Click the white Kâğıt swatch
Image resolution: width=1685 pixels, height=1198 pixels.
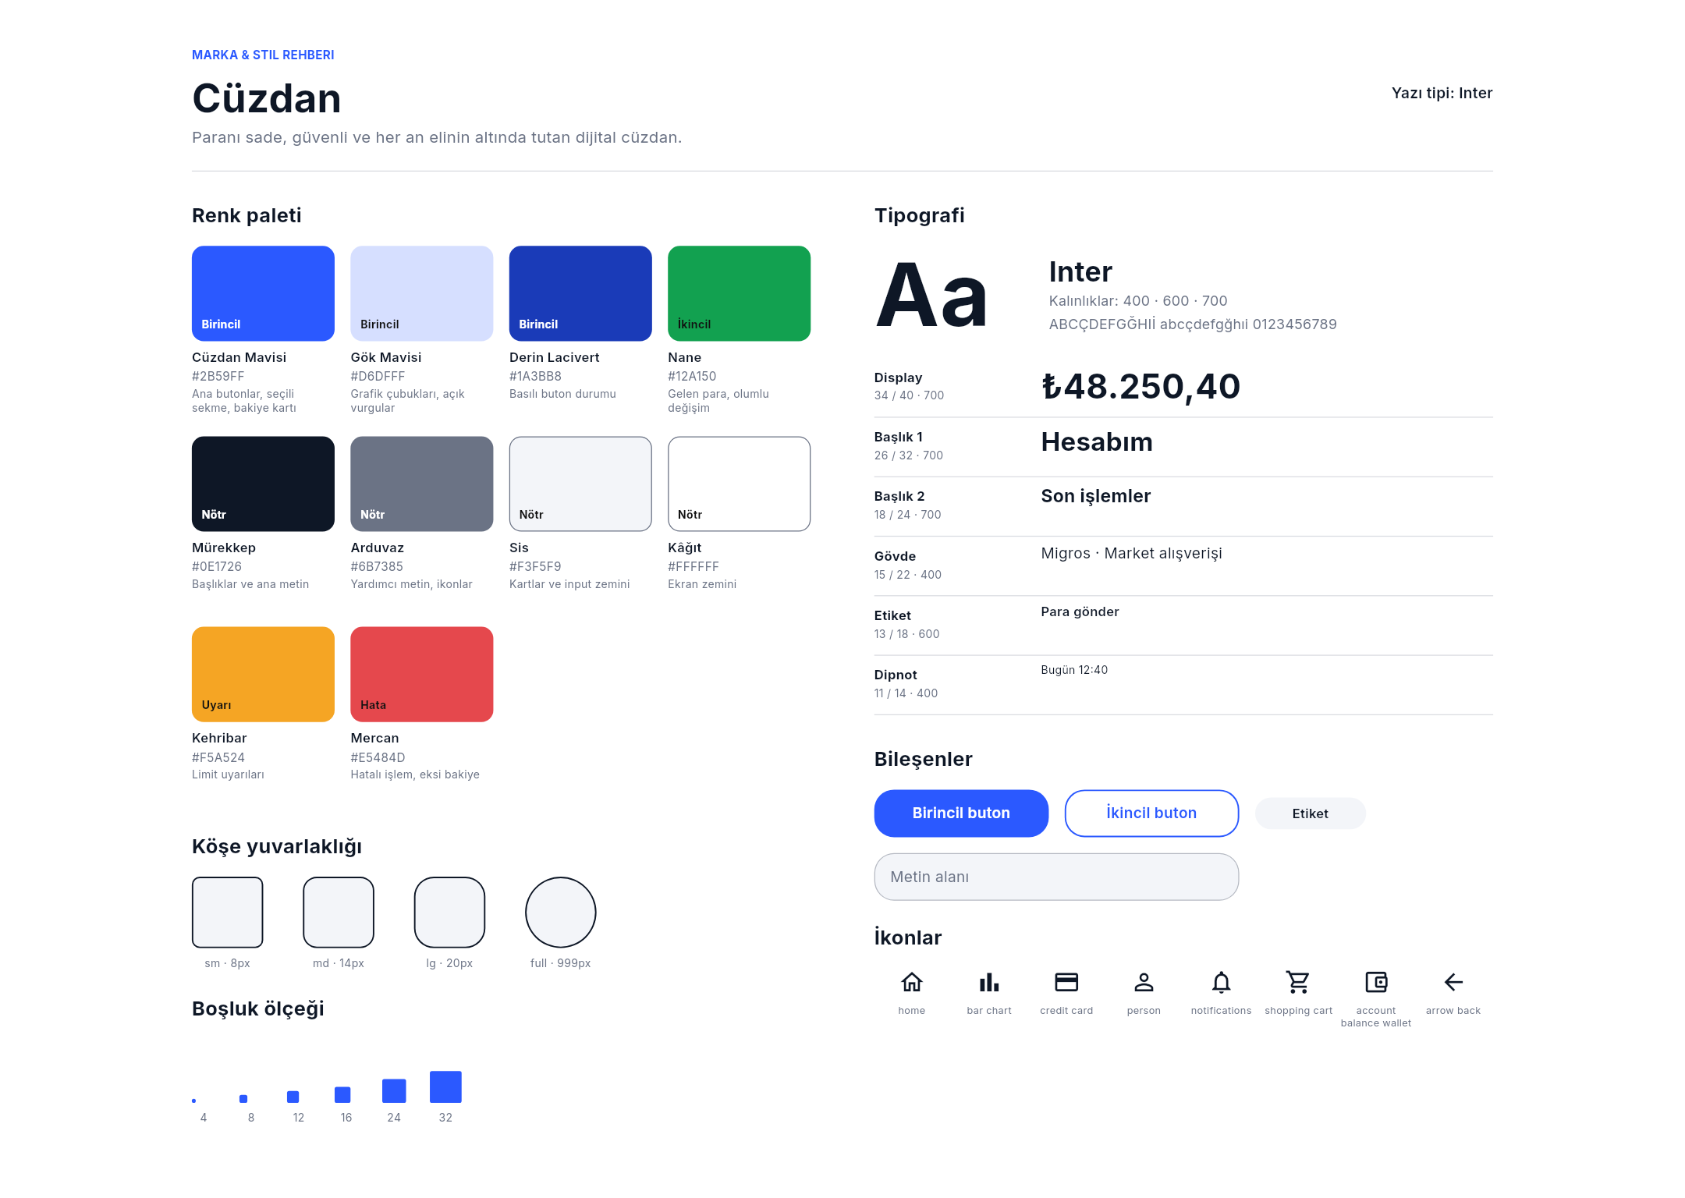[739, 484]
